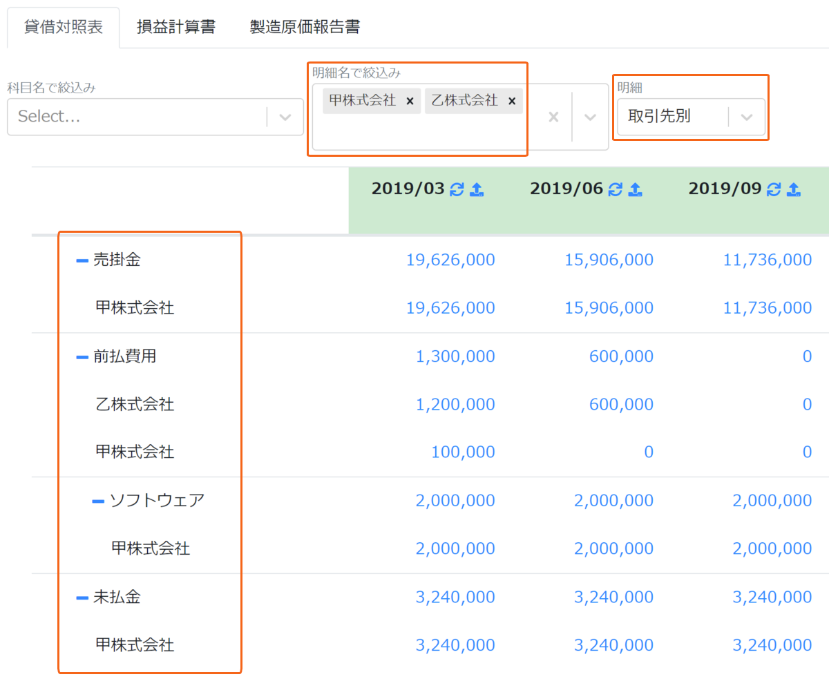Open 前払費用 2019/03 value 1,300,000
This screenshot has width=829, height=679.
(x=455, y=356)
